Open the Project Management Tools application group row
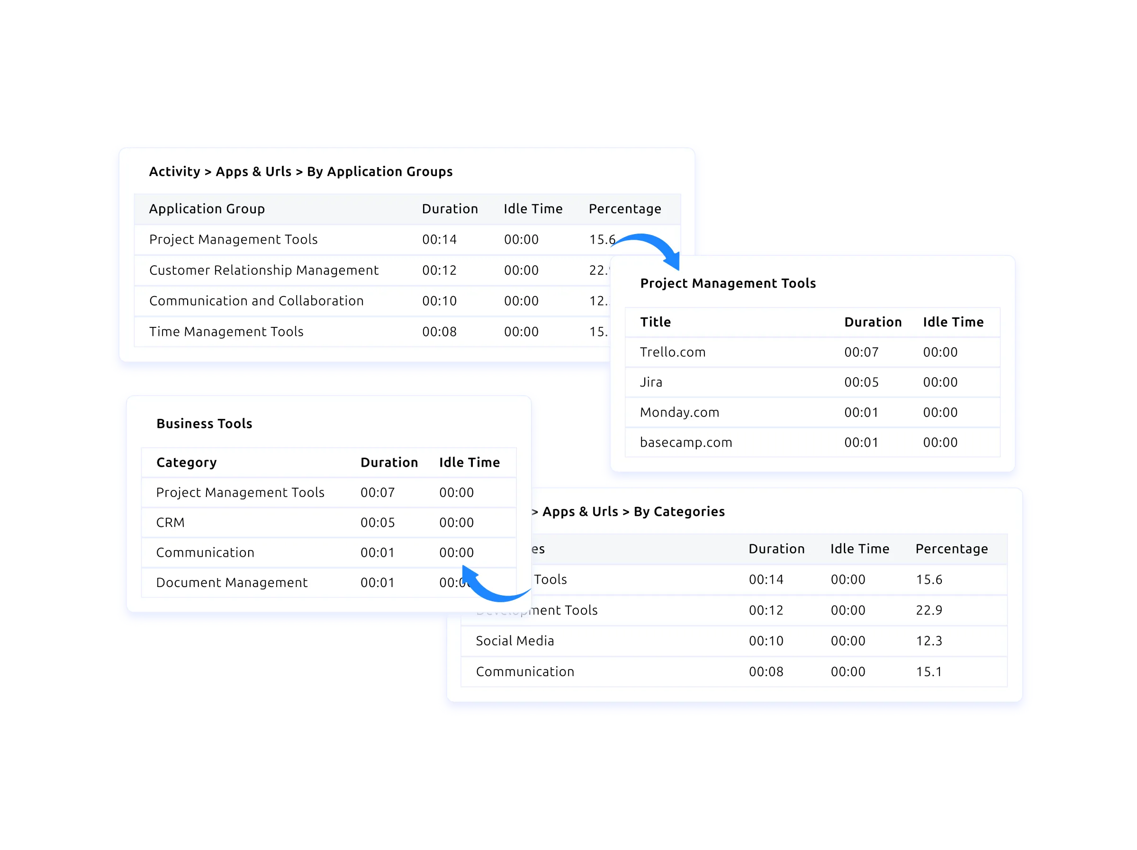 point(234,240)
